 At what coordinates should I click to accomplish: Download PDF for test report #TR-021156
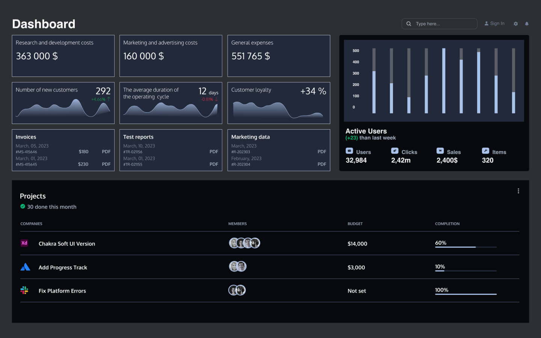pos(214,152)
